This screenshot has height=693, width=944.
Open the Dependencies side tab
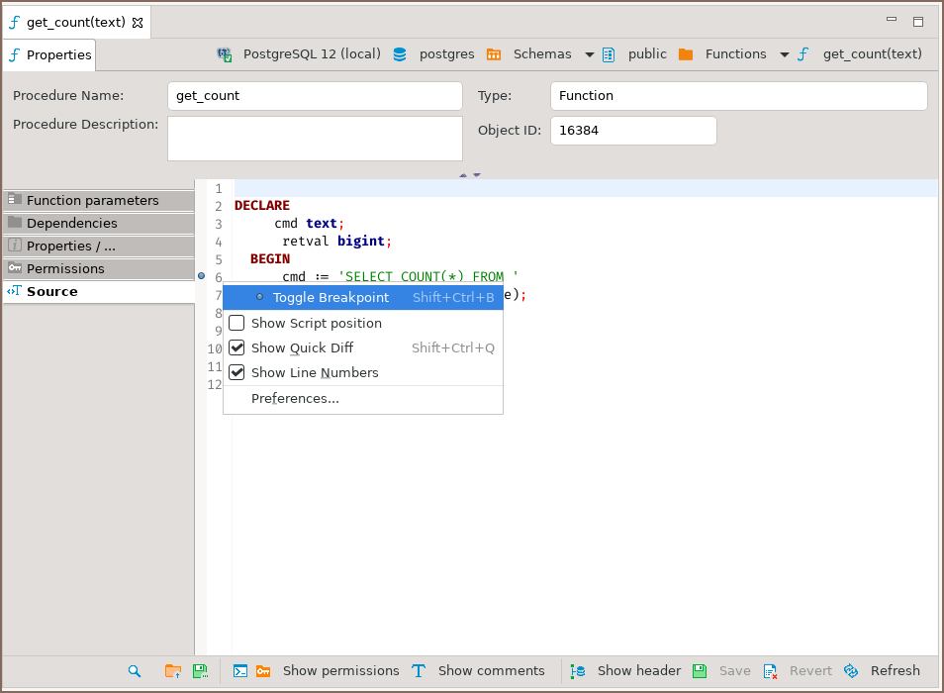tap(71, 223)
